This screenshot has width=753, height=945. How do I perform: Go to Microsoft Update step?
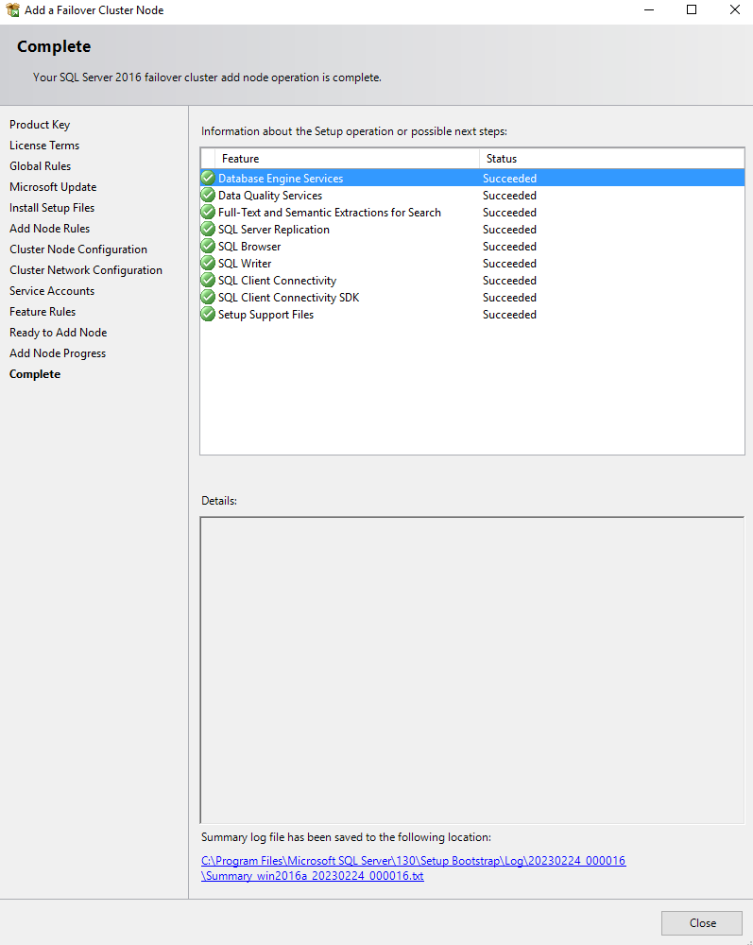pos(53,187)
